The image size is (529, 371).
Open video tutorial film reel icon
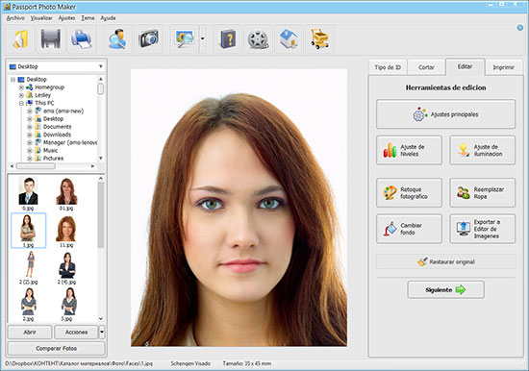[258, 38]
